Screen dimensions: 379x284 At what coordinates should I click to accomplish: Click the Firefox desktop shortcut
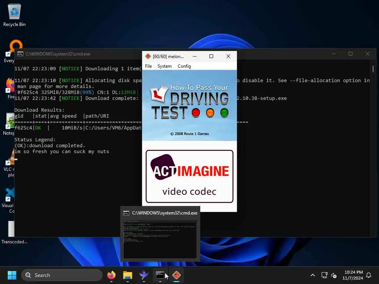coord(10,88)
